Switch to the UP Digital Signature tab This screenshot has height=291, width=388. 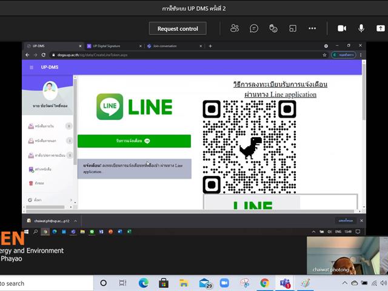point(114,46)
